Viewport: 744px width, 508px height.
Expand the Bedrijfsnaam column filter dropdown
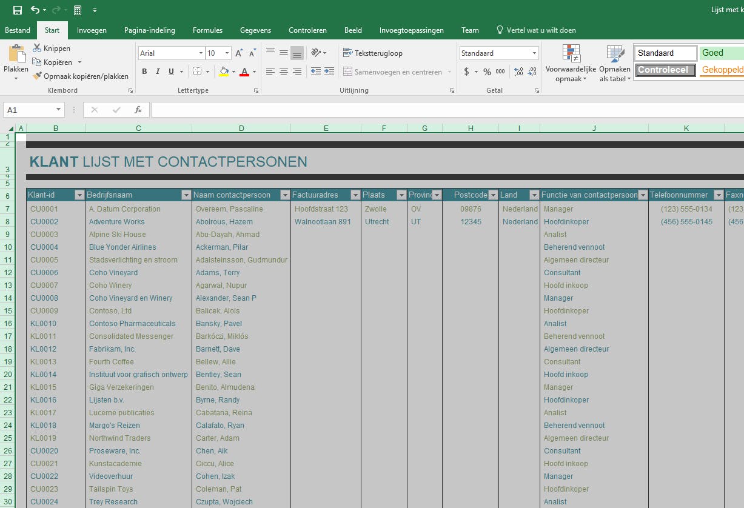click(186, 195)
